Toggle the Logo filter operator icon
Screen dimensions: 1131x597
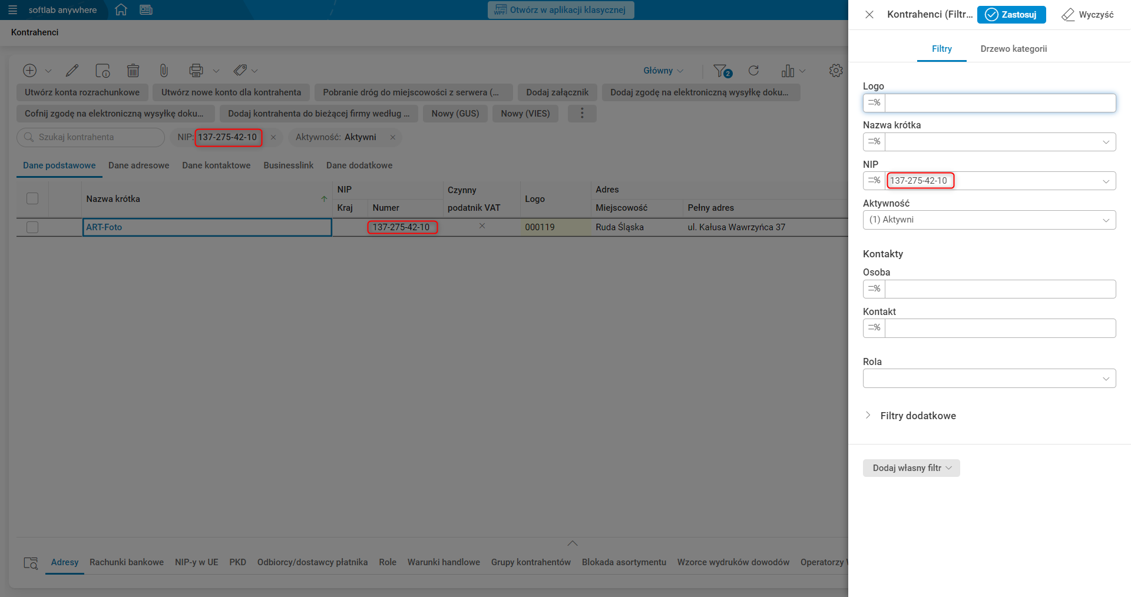click(874, 103)
